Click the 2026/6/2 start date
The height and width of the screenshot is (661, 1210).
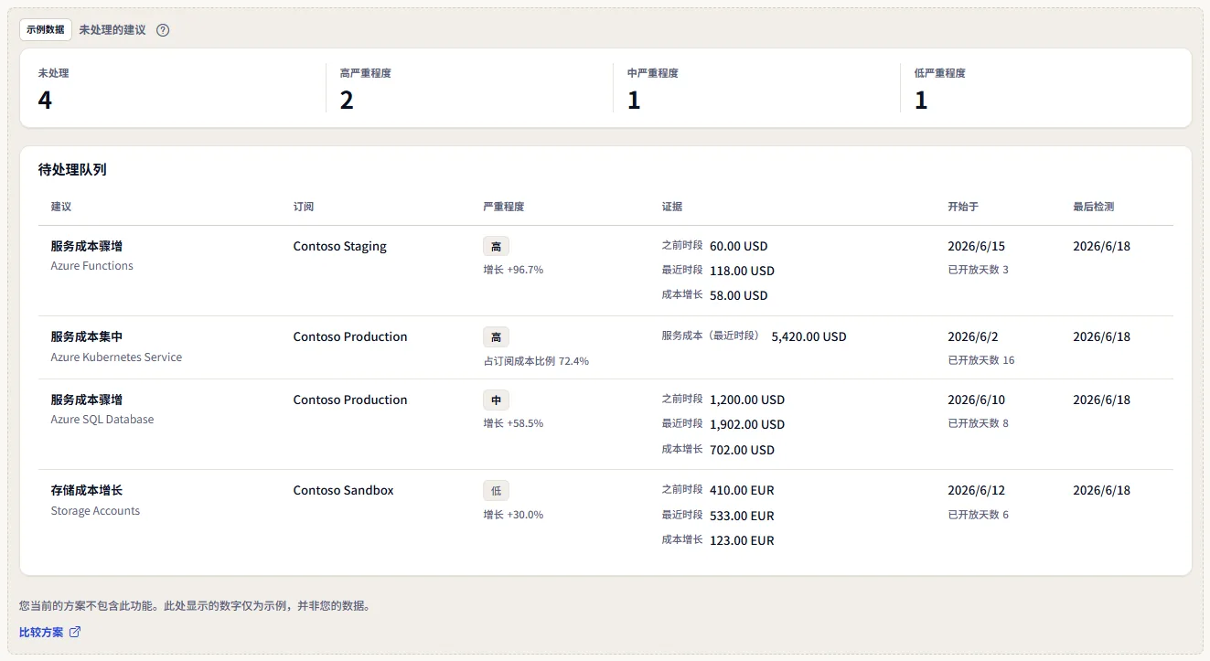[x=973, y=336]
